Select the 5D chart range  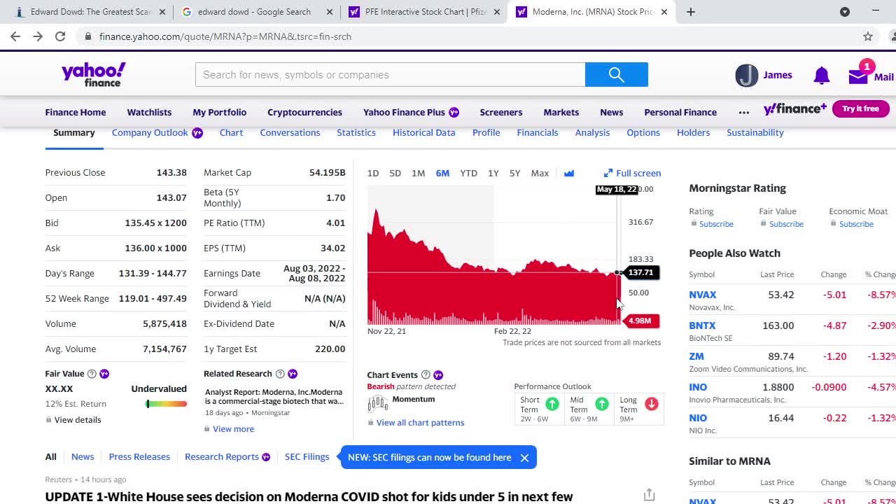(x=395, y=173)
